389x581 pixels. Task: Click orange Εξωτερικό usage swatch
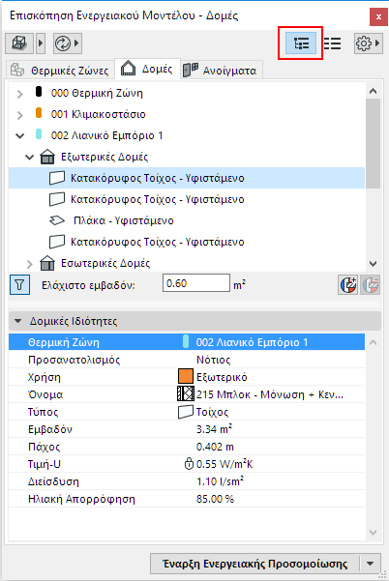click(186, 376)
